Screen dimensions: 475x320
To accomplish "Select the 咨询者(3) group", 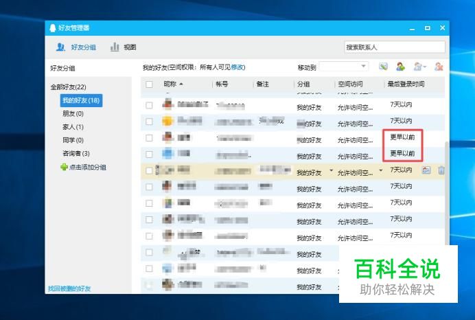I will pos(76,154).
